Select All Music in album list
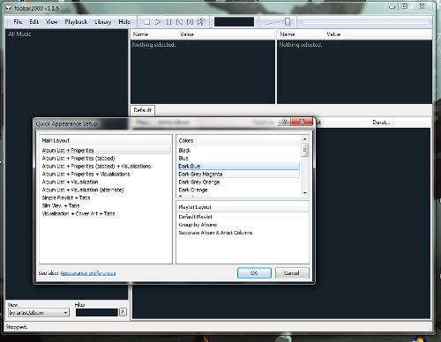 click(19, 34)
